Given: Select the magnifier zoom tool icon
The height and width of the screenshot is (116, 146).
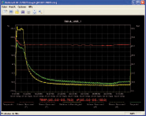Looking at the screenshot, I should point(41,12).
